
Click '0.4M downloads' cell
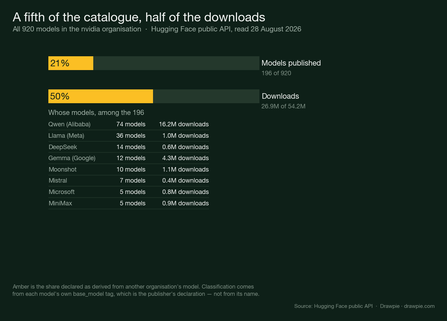click(186, 181)
